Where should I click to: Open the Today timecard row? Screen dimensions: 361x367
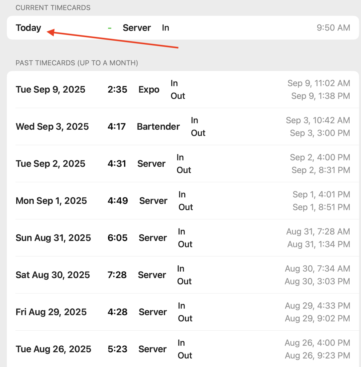click(28, 28)
